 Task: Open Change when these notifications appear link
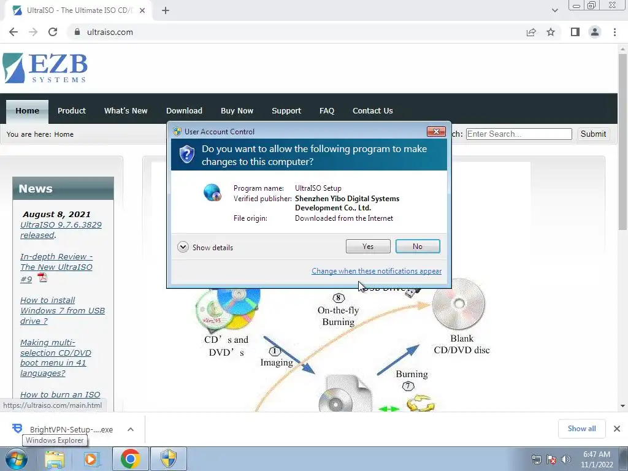click(x=377, y=271)
